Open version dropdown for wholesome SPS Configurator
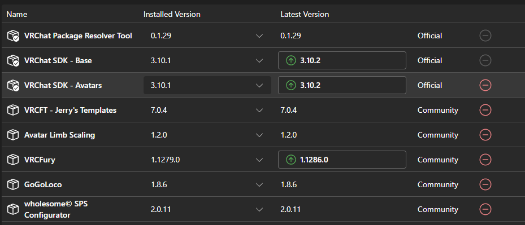525x225 pixels. [259, 209]
